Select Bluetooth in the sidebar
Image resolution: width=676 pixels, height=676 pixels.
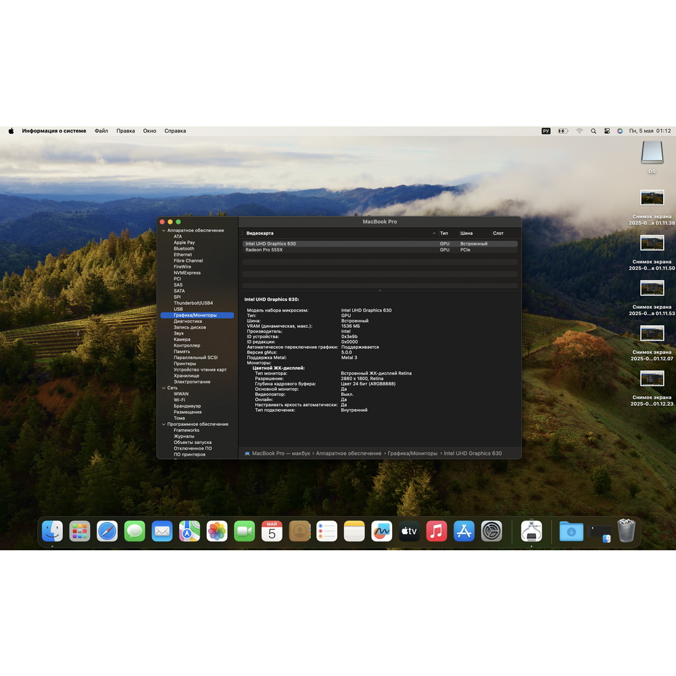pyautogui.click(x=184, y=249)
